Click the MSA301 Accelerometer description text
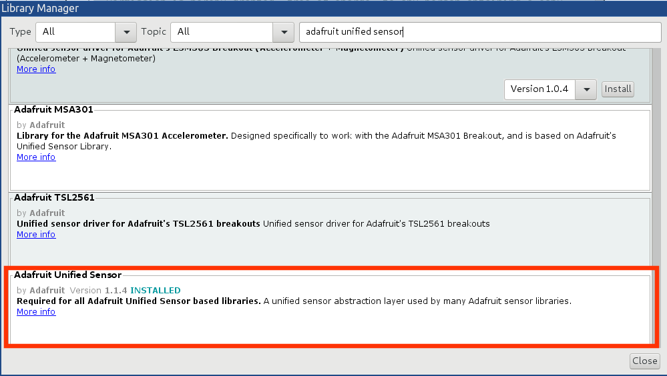This screenshot has height=376, width=667. pos(316,141)
